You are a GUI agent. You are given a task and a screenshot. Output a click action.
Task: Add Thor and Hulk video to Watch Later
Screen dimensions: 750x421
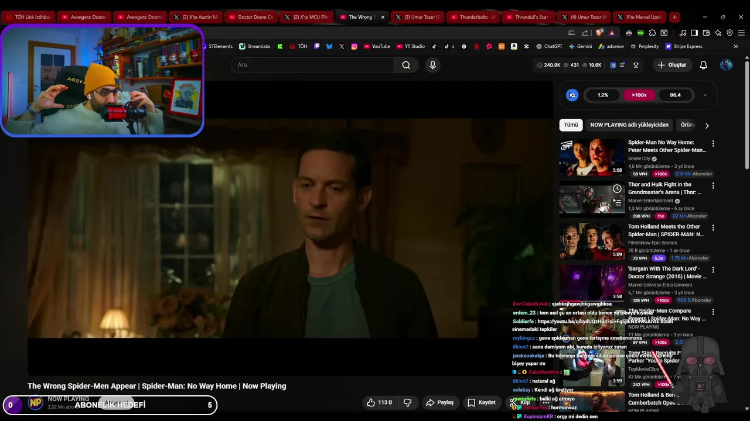pos(617,189)
